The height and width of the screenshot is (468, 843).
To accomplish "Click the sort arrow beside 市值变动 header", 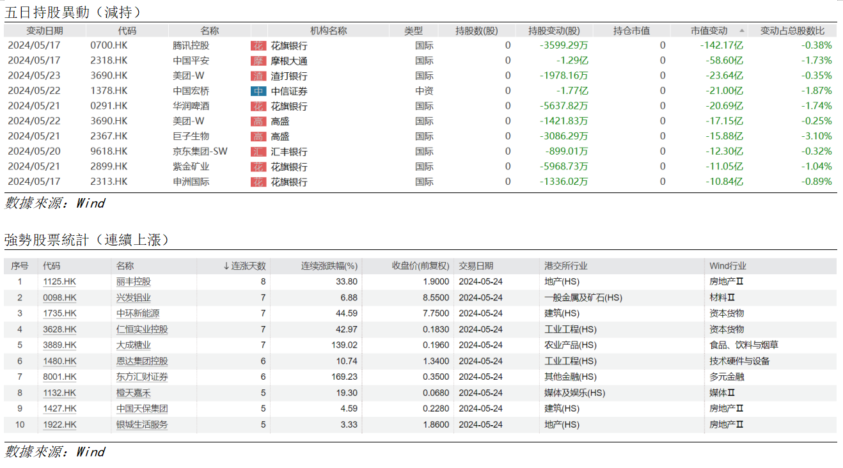I will (742, 31).
